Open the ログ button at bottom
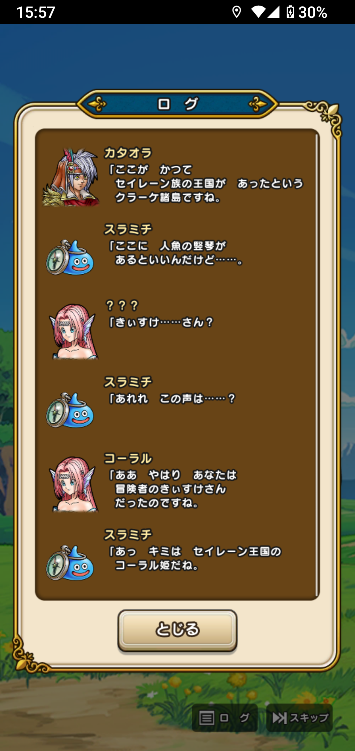Image resolution: width=355 pixels, height=751 pixels. pyautogui.click(x=225, y=718)
